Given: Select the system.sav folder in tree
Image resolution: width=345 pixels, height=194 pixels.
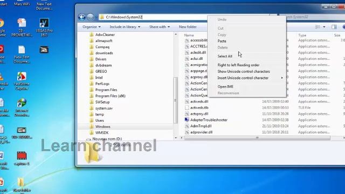Looking at the screenshot, I should pos(104,108).
